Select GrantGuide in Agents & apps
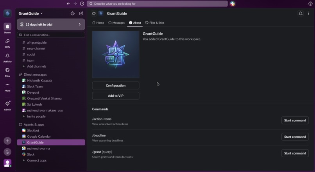The image size is (315, 172). [x=51, y=142]
